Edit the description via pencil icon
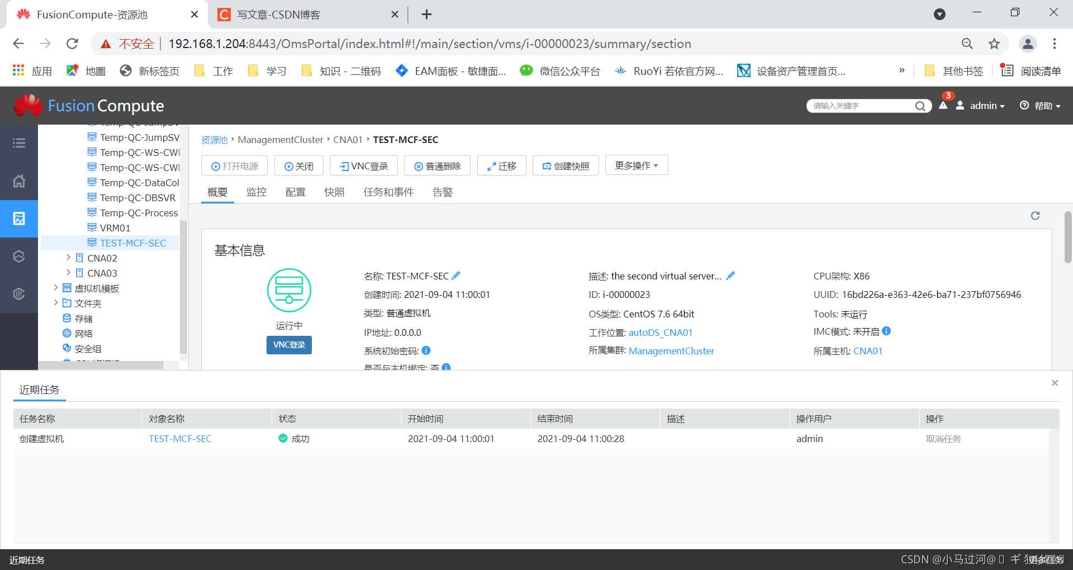 730,275
